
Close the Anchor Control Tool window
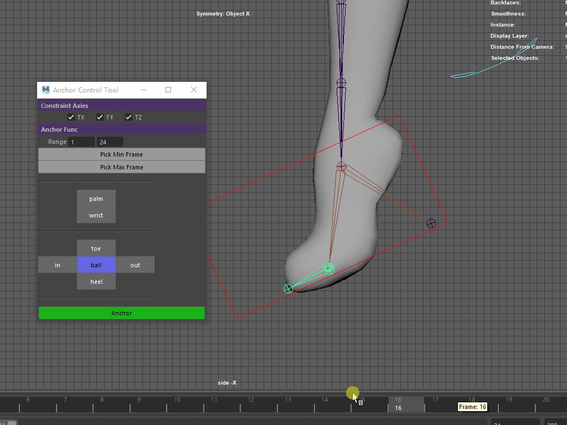[x=193, y=90]
